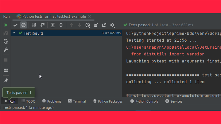This screenshot has height=124, width=221.
Task: Click the Import tests icon
Action: [96, 25]
